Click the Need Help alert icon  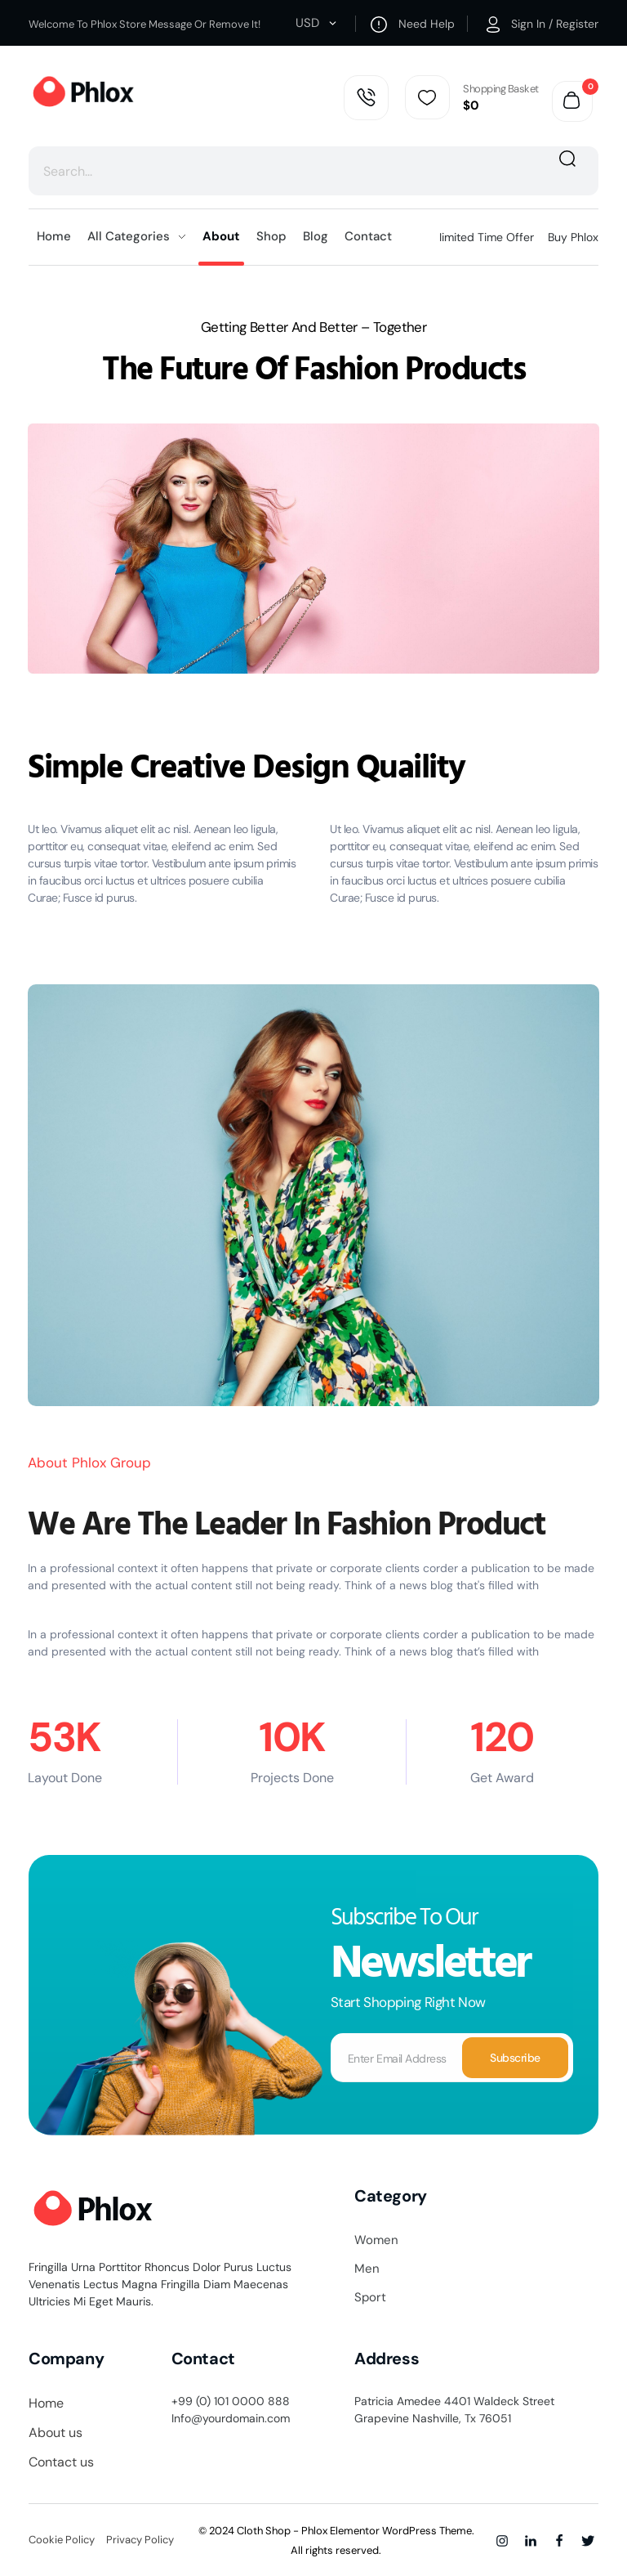[378, 24]
